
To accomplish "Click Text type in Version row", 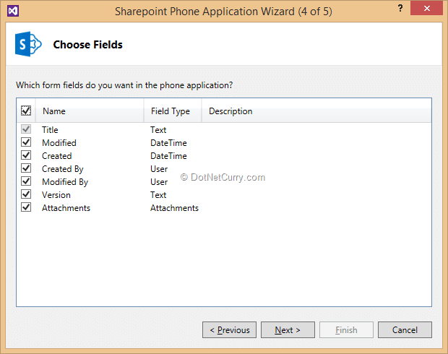I will point(158,195).
